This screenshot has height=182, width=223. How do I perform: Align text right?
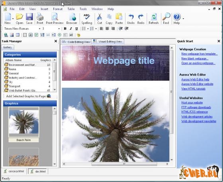click(113, 29)
